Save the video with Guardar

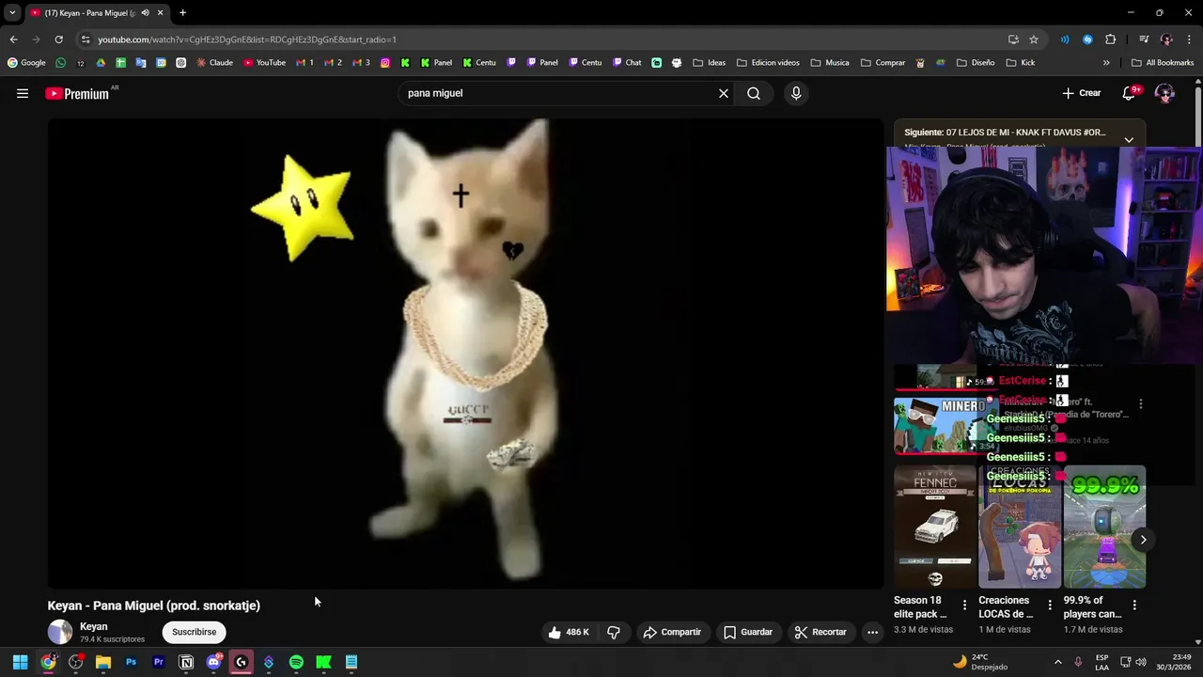(x=748, y=632)
